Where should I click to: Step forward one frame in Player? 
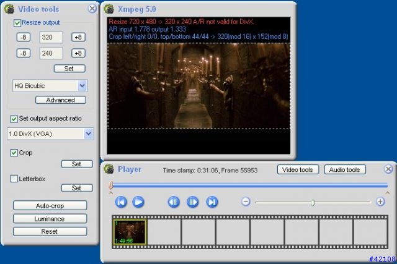[192, 202]
